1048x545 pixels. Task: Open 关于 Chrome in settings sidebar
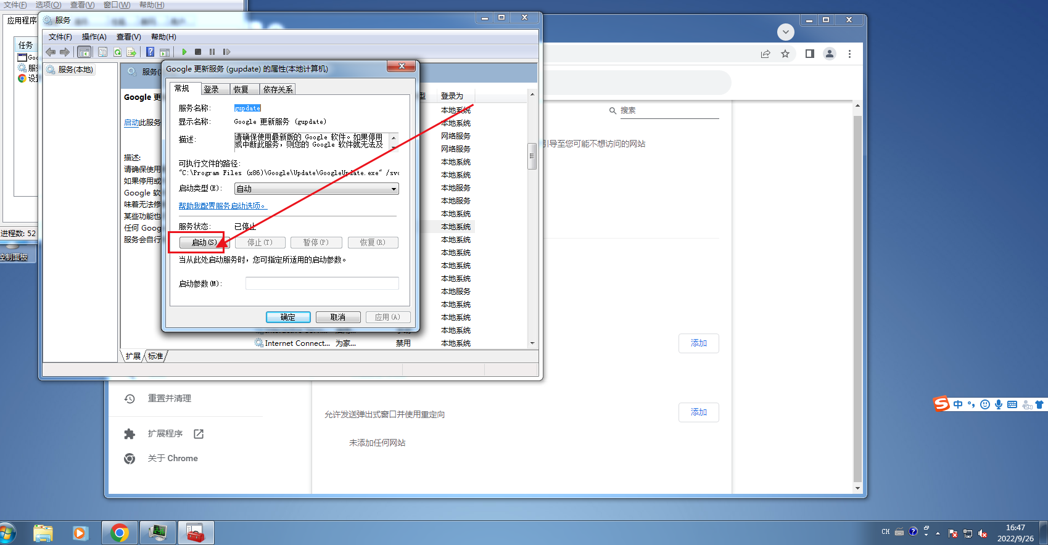click(x=173, y=458)
